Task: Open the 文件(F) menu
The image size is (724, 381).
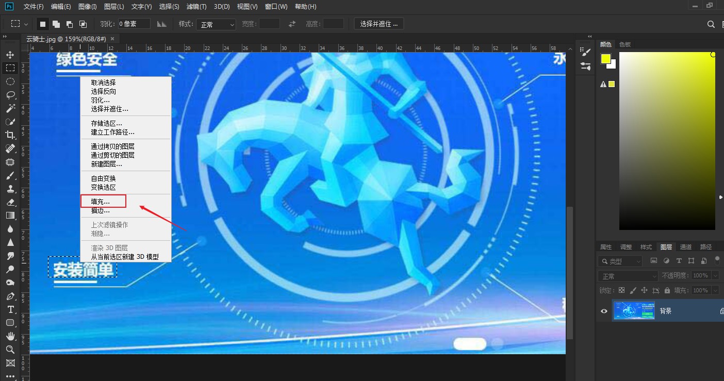Action: pos(34,7)
